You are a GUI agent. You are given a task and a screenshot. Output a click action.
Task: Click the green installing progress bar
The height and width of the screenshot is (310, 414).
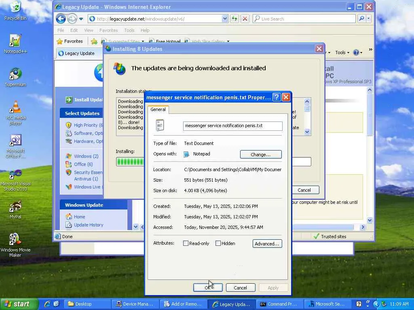tap(130, 161)
